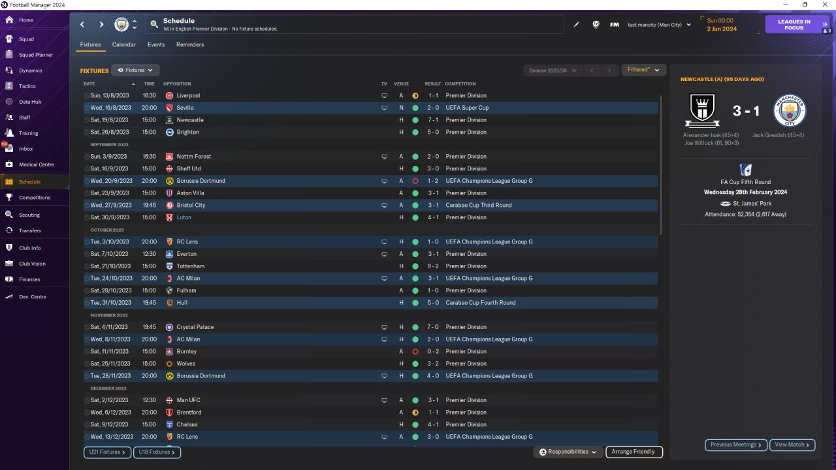
Task: Open the Transfers sidebar icon
Action: coord(9,230)
